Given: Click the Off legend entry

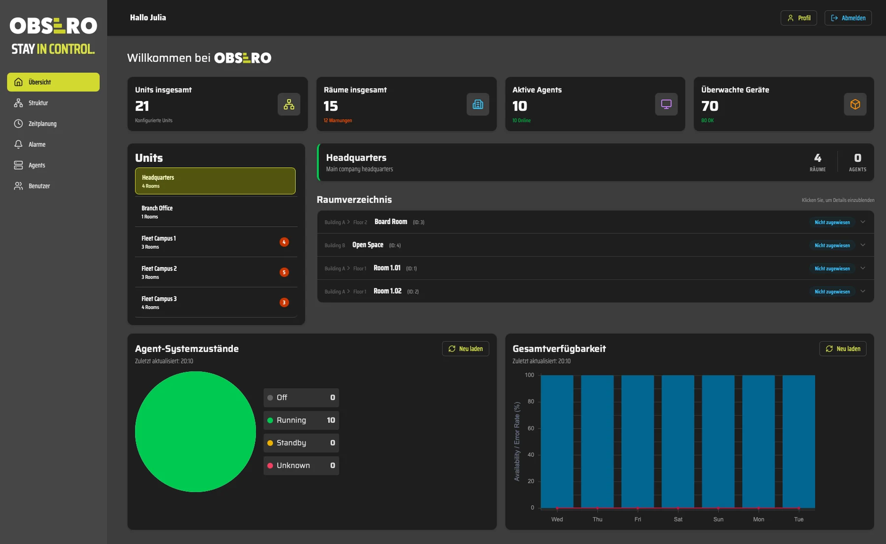Looking at the screenshot, I should pos(301,397).
